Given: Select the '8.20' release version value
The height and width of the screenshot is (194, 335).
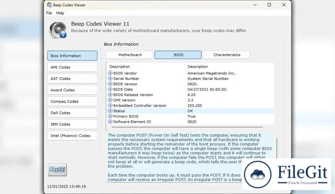Looking at the screenshot, I should click(x=191, y=95).
